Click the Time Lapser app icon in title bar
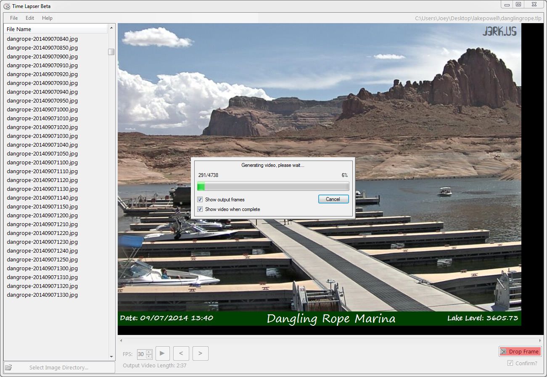The image size is (547, 377). pos(7,6)
